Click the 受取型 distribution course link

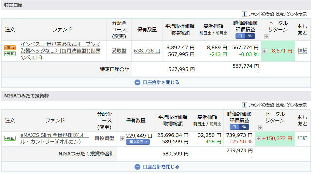point(119,51)
